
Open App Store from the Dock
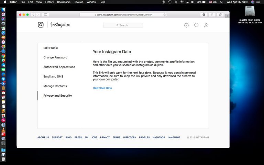tap(3, 33)
